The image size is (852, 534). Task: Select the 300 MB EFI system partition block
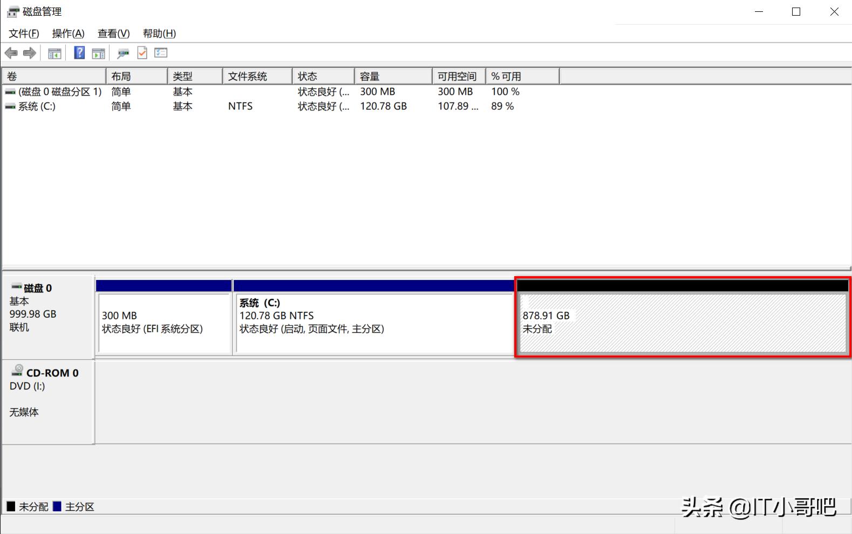tap(164, 317)
